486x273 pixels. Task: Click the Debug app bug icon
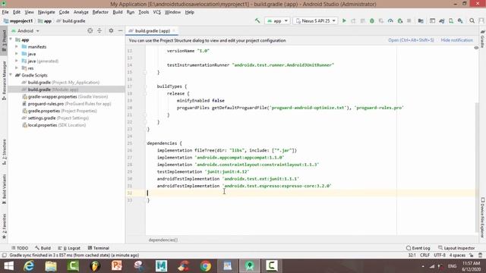tap(372, 20)
